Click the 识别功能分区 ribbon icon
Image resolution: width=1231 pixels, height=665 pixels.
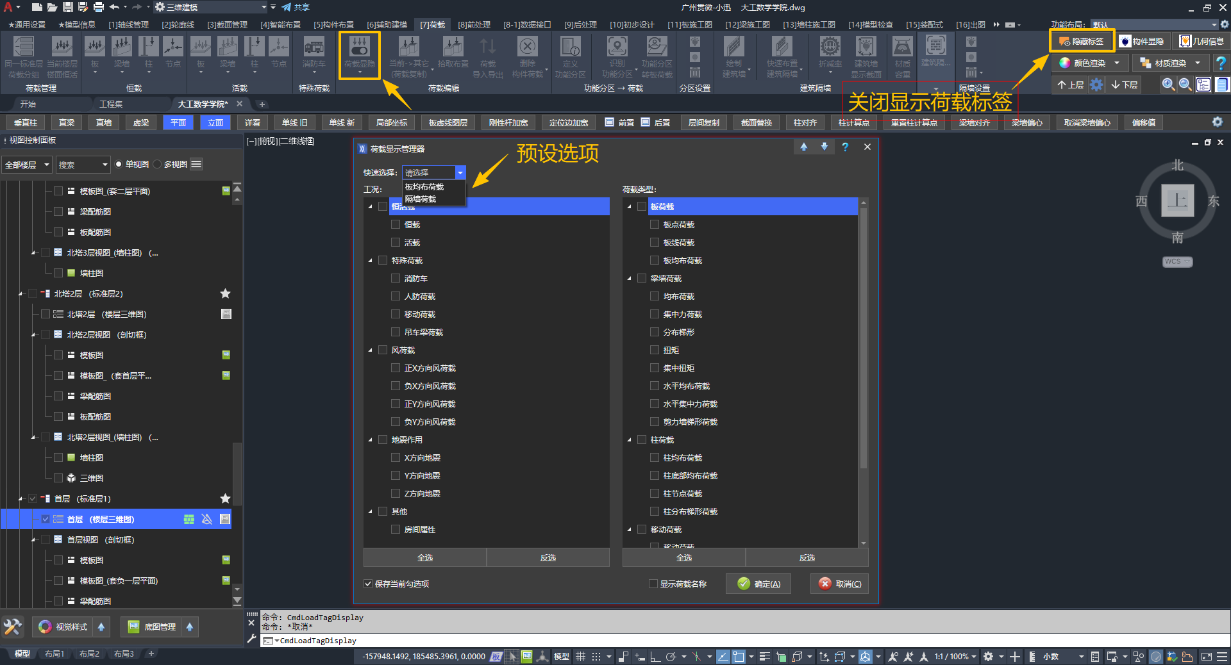tap(617, 56)
